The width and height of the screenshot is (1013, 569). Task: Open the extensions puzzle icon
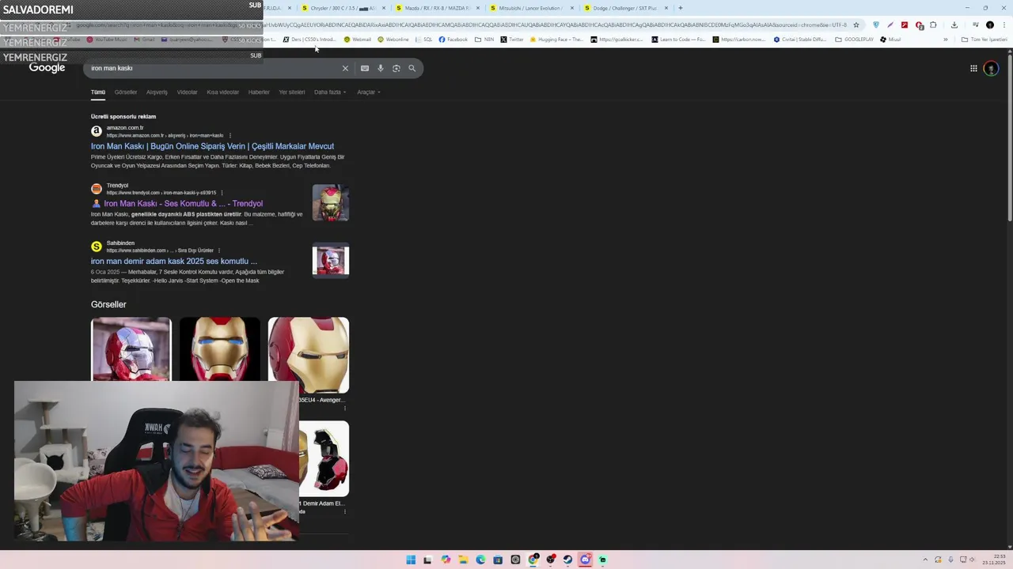click(x=933, y=24)
